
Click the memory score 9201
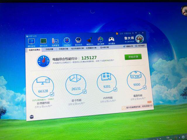click(x=107, y=87)
